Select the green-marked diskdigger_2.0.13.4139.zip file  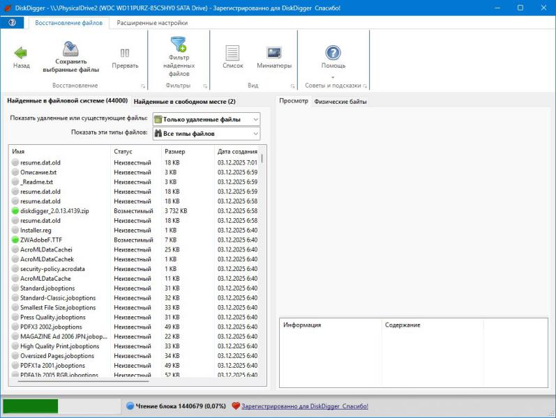54,210
